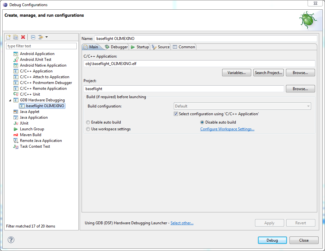Viewport: 325px width, 251px height.
Task: Select Disable auto build radio button
Action: click(x=202, y=122)
